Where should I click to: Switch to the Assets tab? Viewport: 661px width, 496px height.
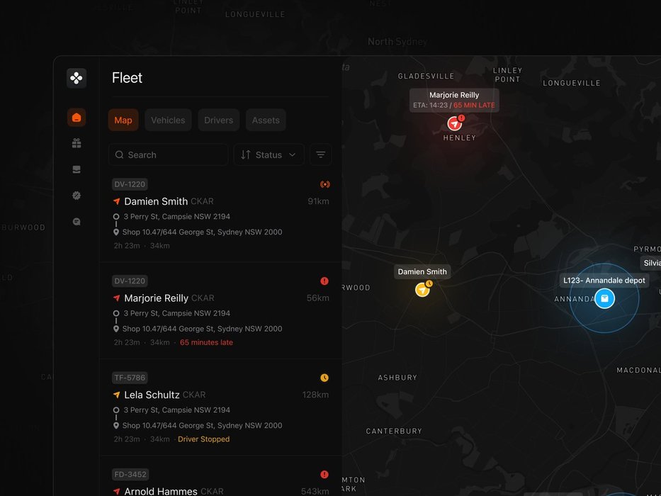coord(266,120)
